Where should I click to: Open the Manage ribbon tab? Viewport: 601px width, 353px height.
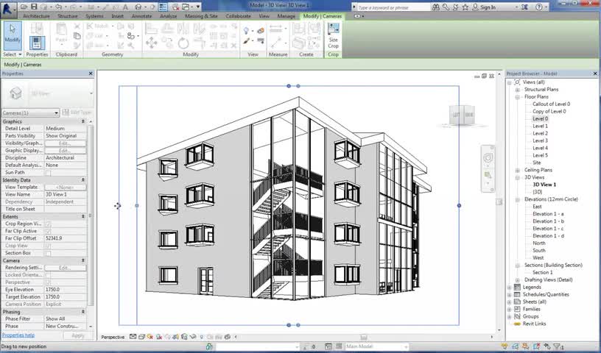[x=286, y=16]
